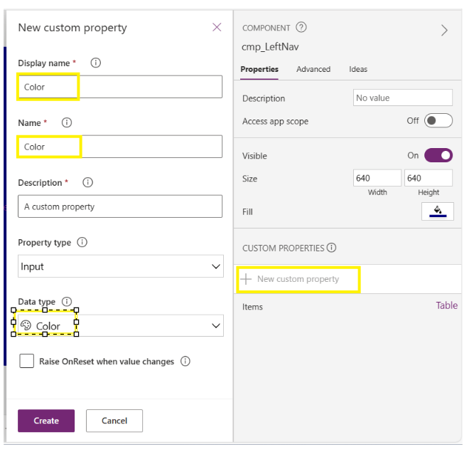This screenshot has width=474, height=457.
Task: Turn off the Visible toggle
Action: point(438,156)
